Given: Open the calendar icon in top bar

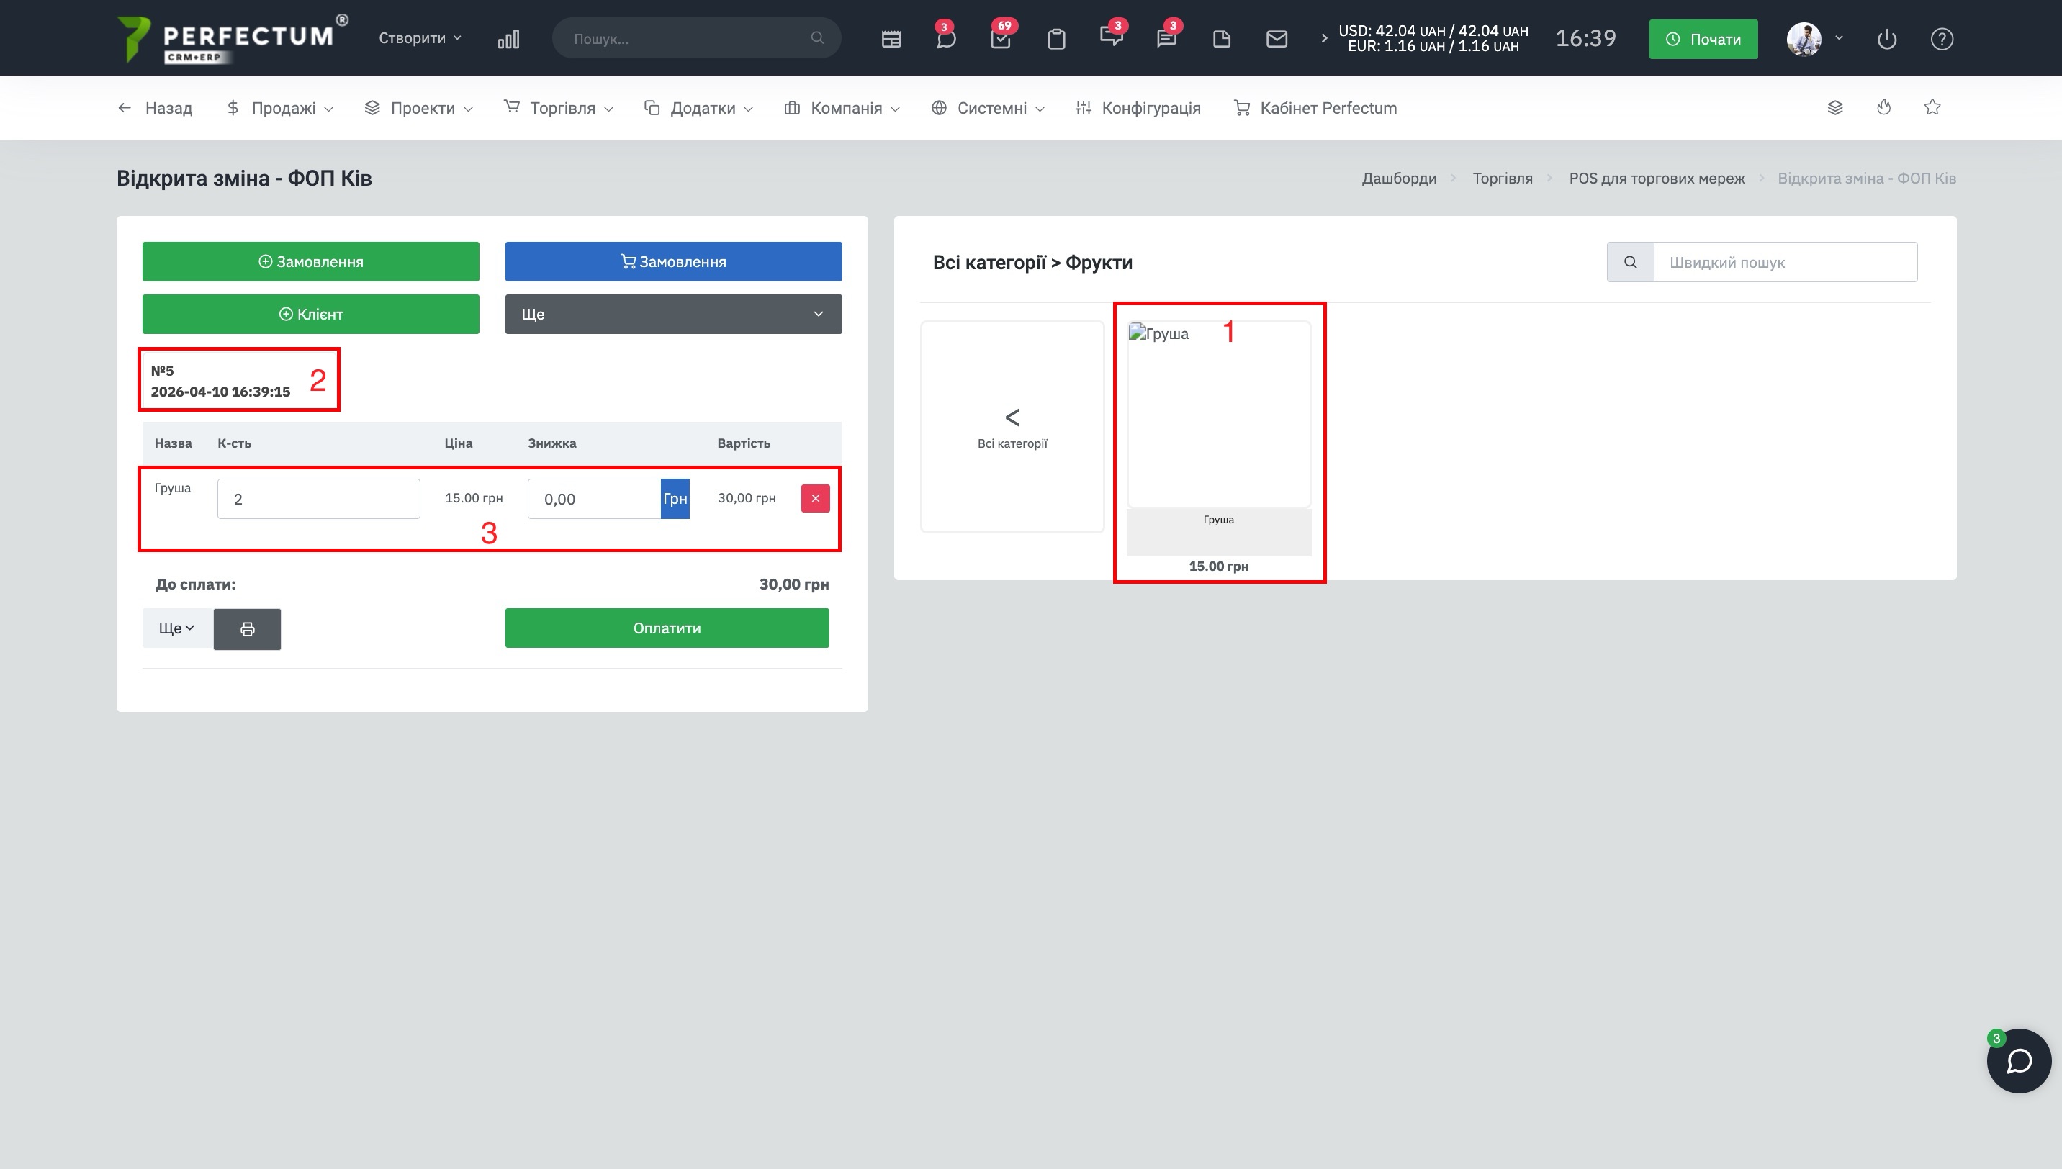Looking at the screenshot, I should pos(891,39).
